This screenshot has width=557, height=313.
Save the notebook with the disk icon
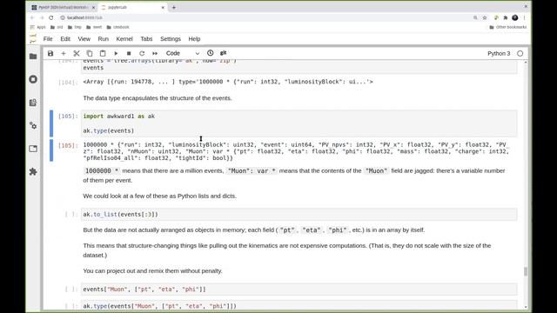point(50,53)
